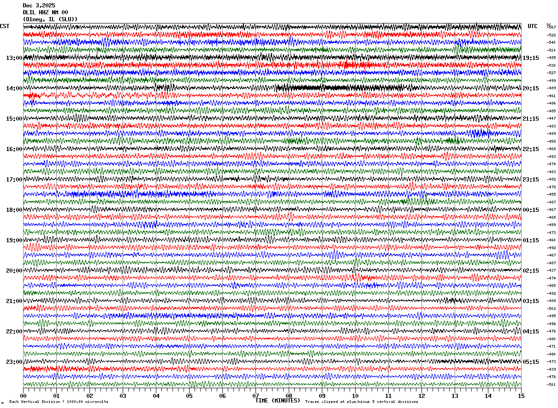Click the '18:00' CST time label

coord(14,210)
